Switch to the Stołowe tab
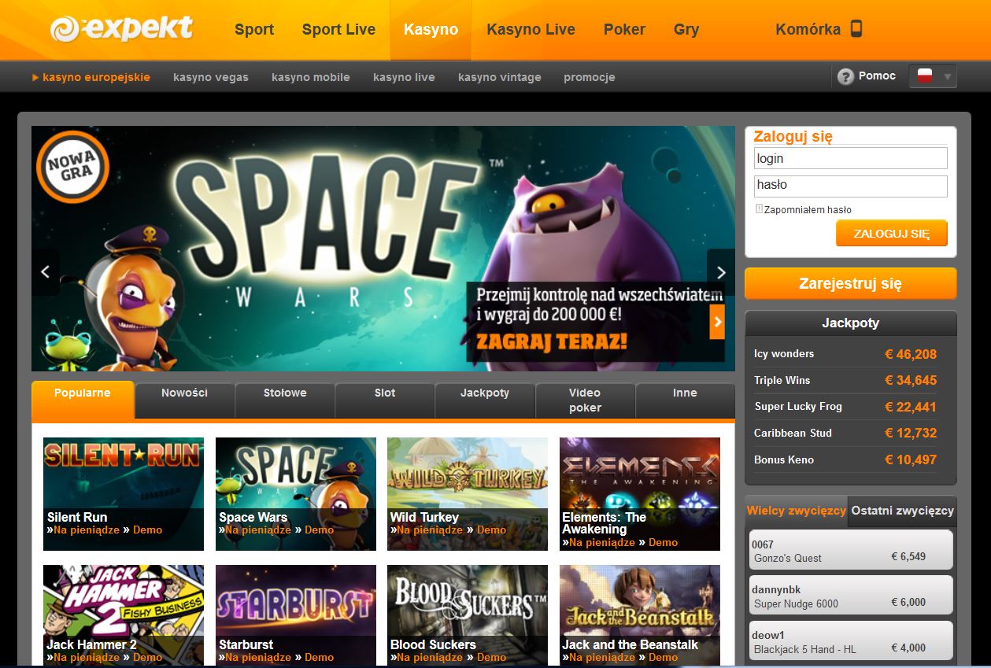The width and height of the screenshot is (991, 668). point(285,400)
